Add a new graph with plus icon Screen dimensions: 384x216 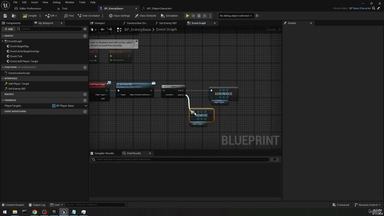[x=85, y=36]
